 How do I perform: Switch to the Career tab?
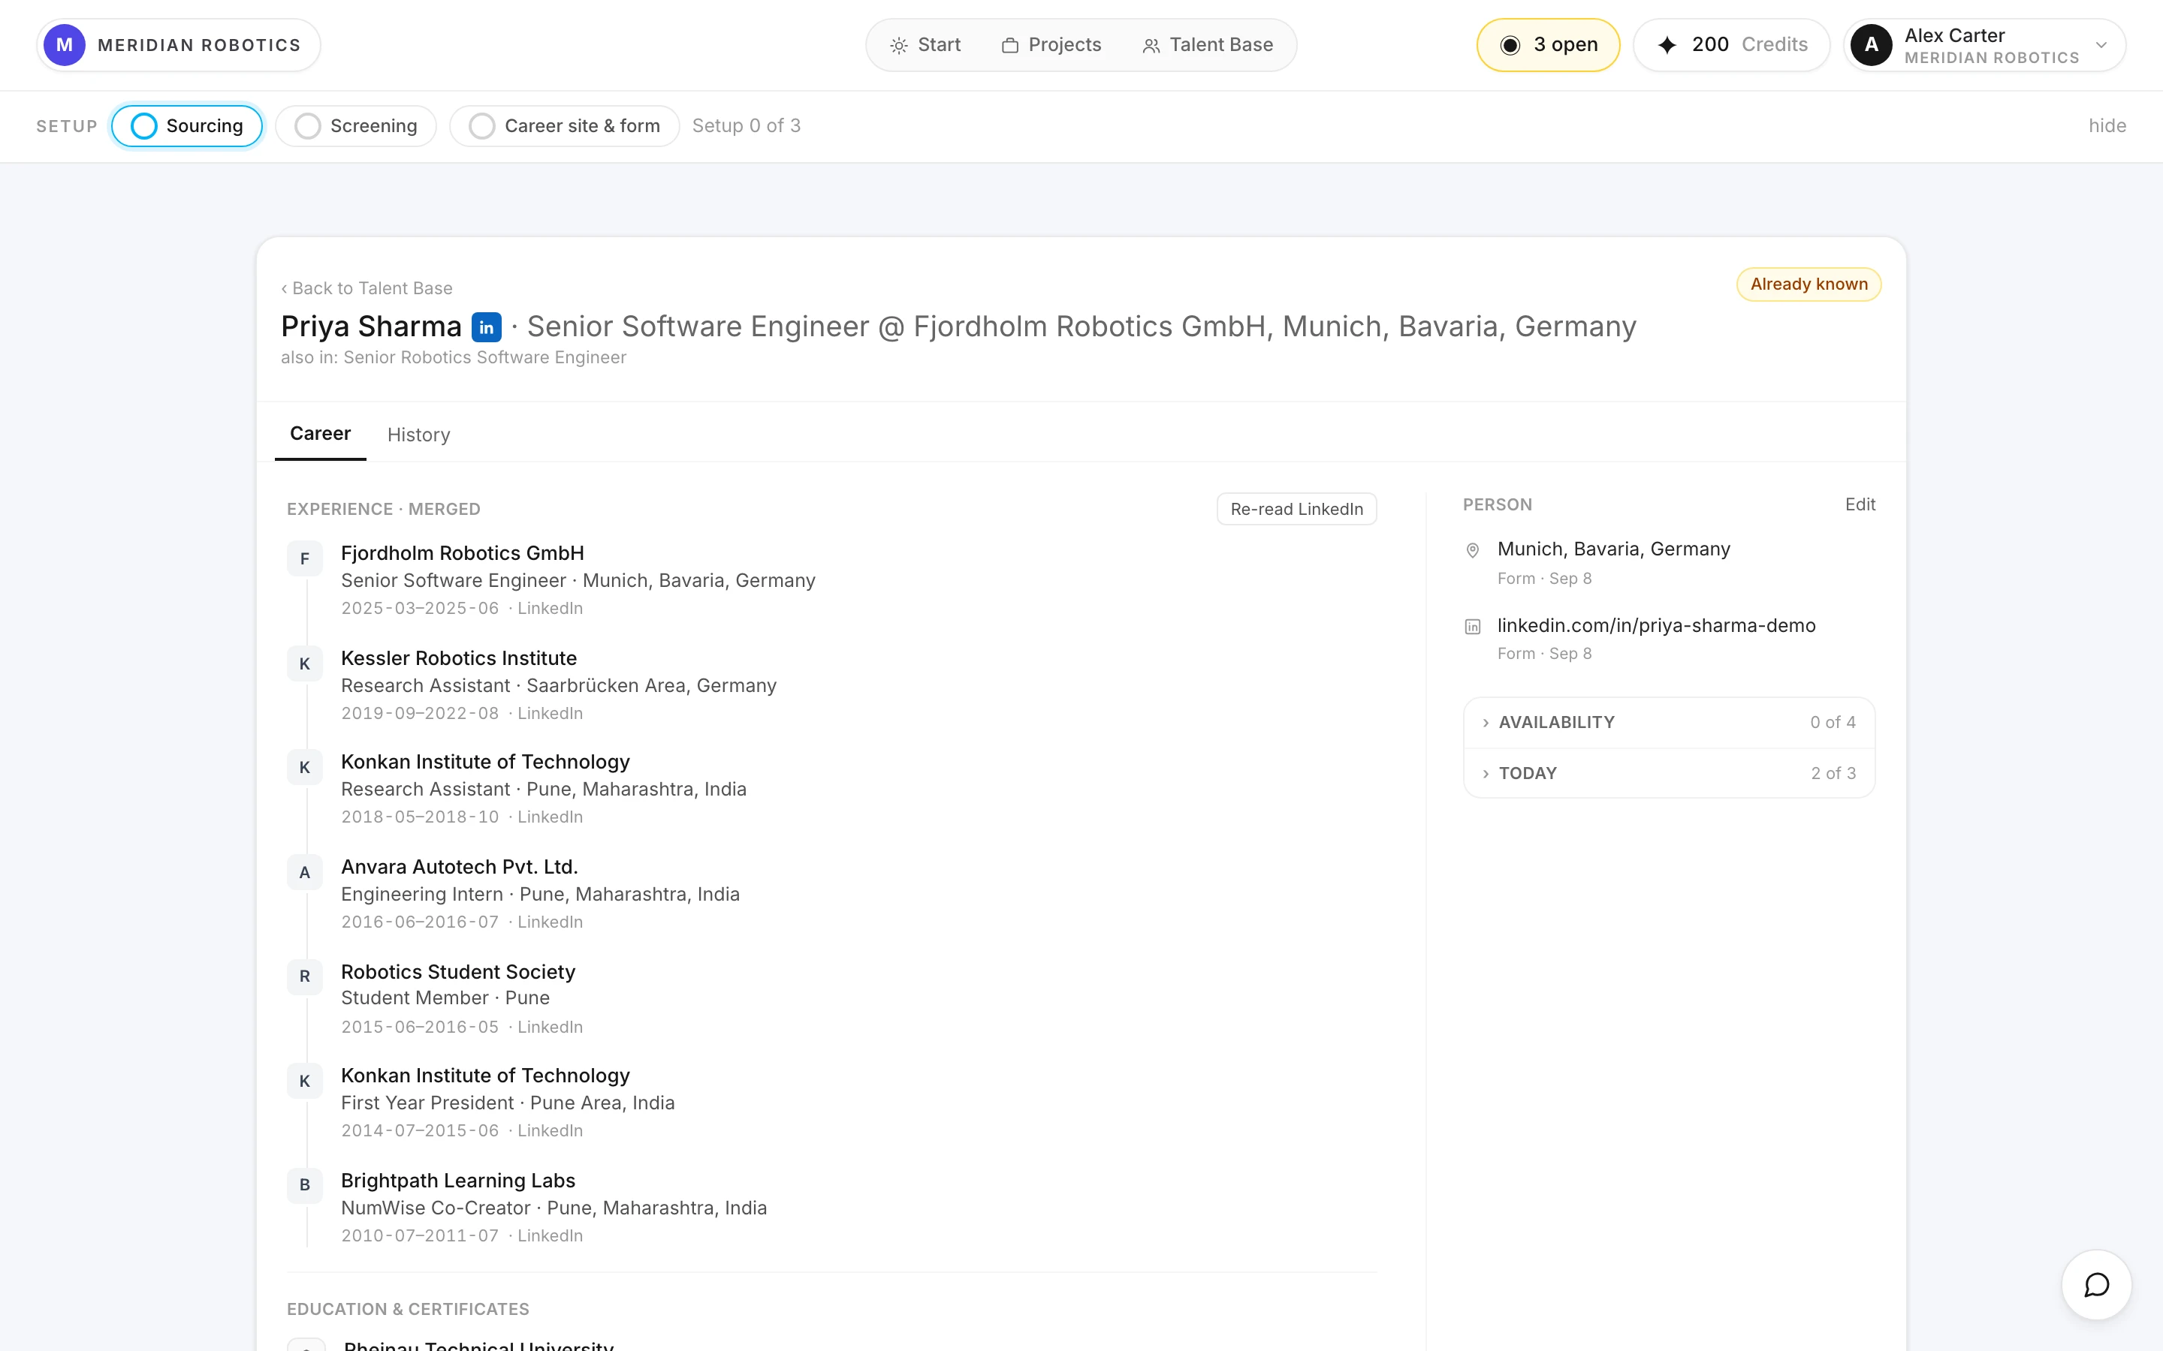320,435
